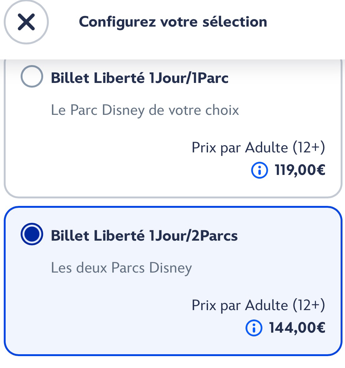The height and width of the screenshot is (368, 345).
Task: Tap Prix par Adulte label in 2Parcs card
Action: pos(239,305)
